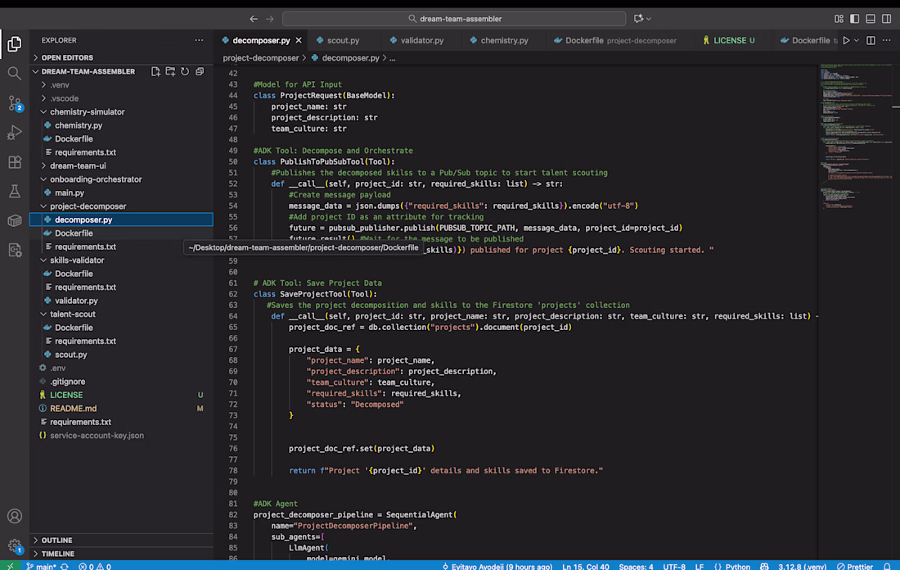Open the Search view in activity bar

pos(15,74)
